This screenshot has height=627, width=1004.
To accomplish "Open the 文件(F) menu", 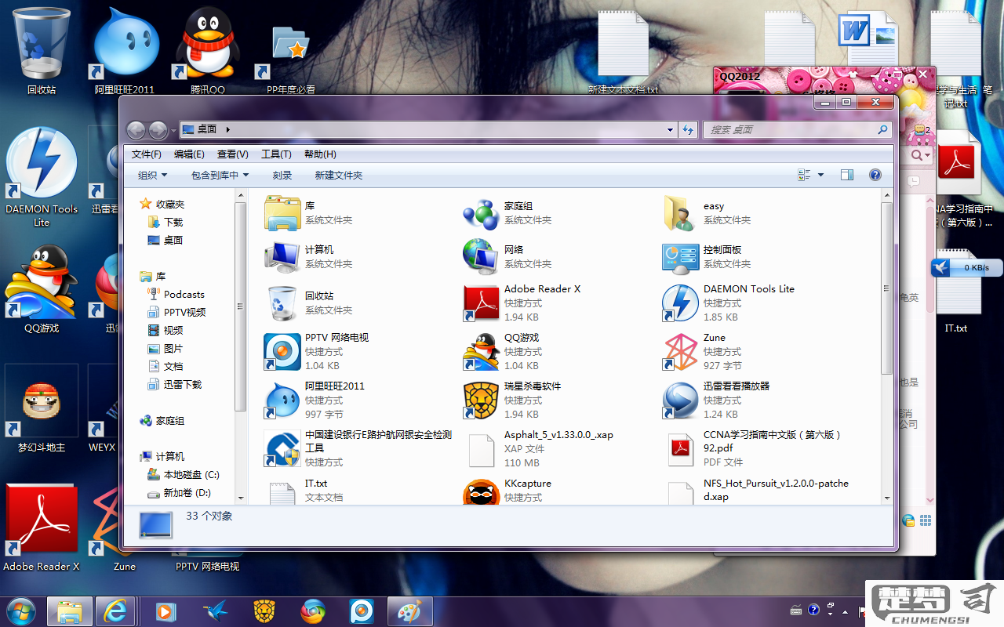I will 147,154.
